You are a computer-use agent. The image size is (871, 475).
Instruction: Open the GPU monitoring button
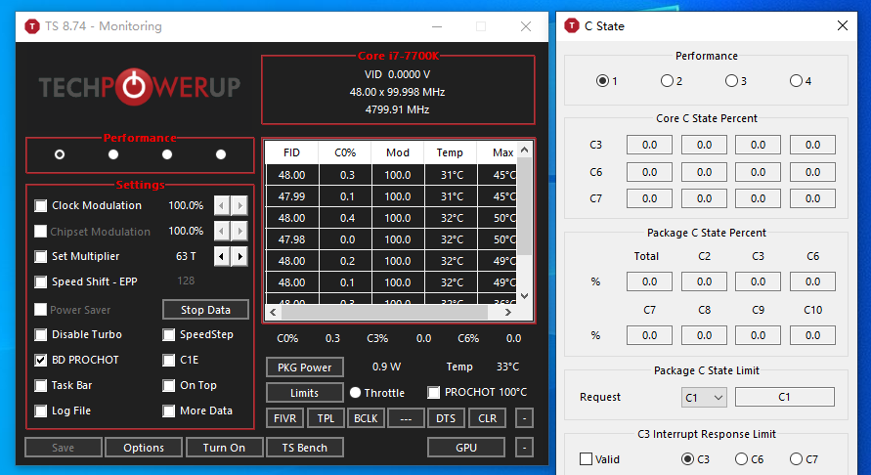coord(466,448)
